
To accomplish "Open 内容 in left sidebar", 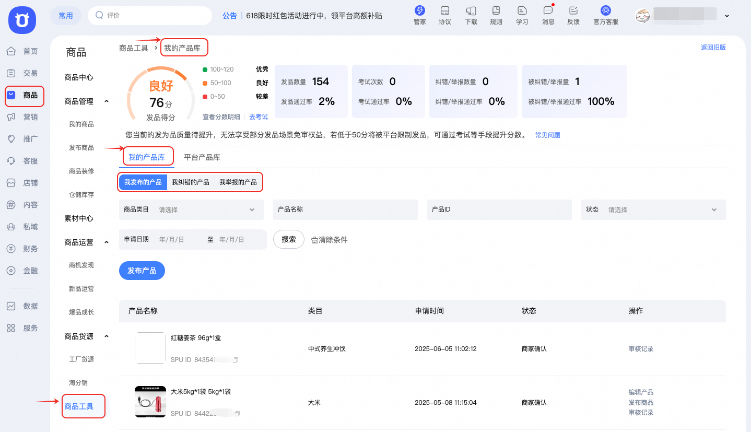I will click(22, 205).
